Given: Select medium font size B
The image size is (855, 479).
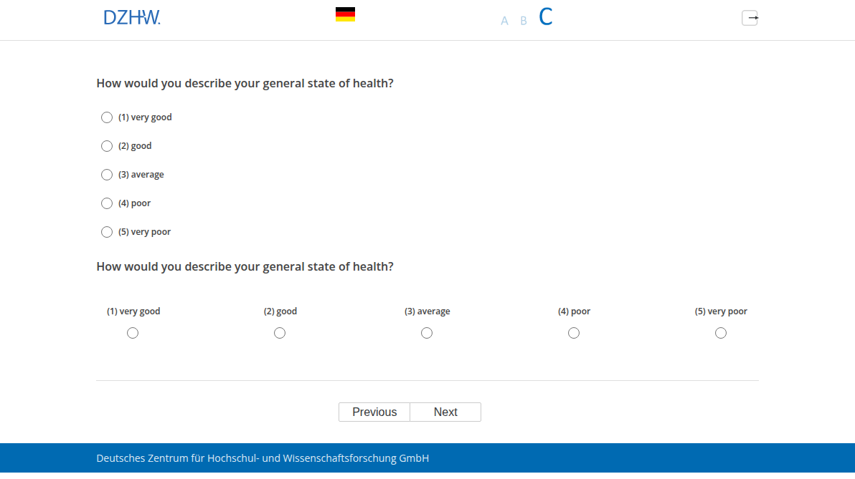Looking at the screenshot, I should 524,21.
